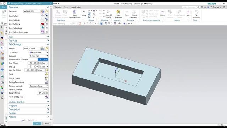Image resolution: width=227 pixels, height=128 pixels.
Task: Switch to the Tools tab
Action: [66, 7]
